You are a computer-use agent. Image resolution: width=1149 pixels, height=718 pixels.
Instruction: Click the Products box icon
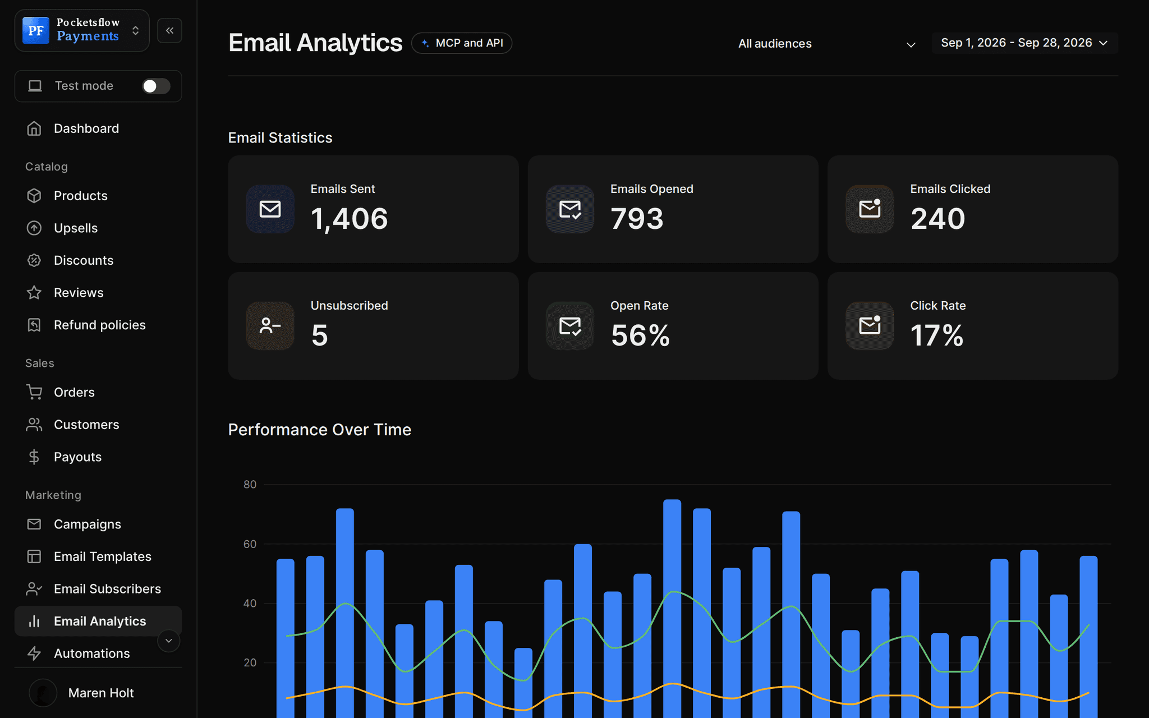click(34, 196)
